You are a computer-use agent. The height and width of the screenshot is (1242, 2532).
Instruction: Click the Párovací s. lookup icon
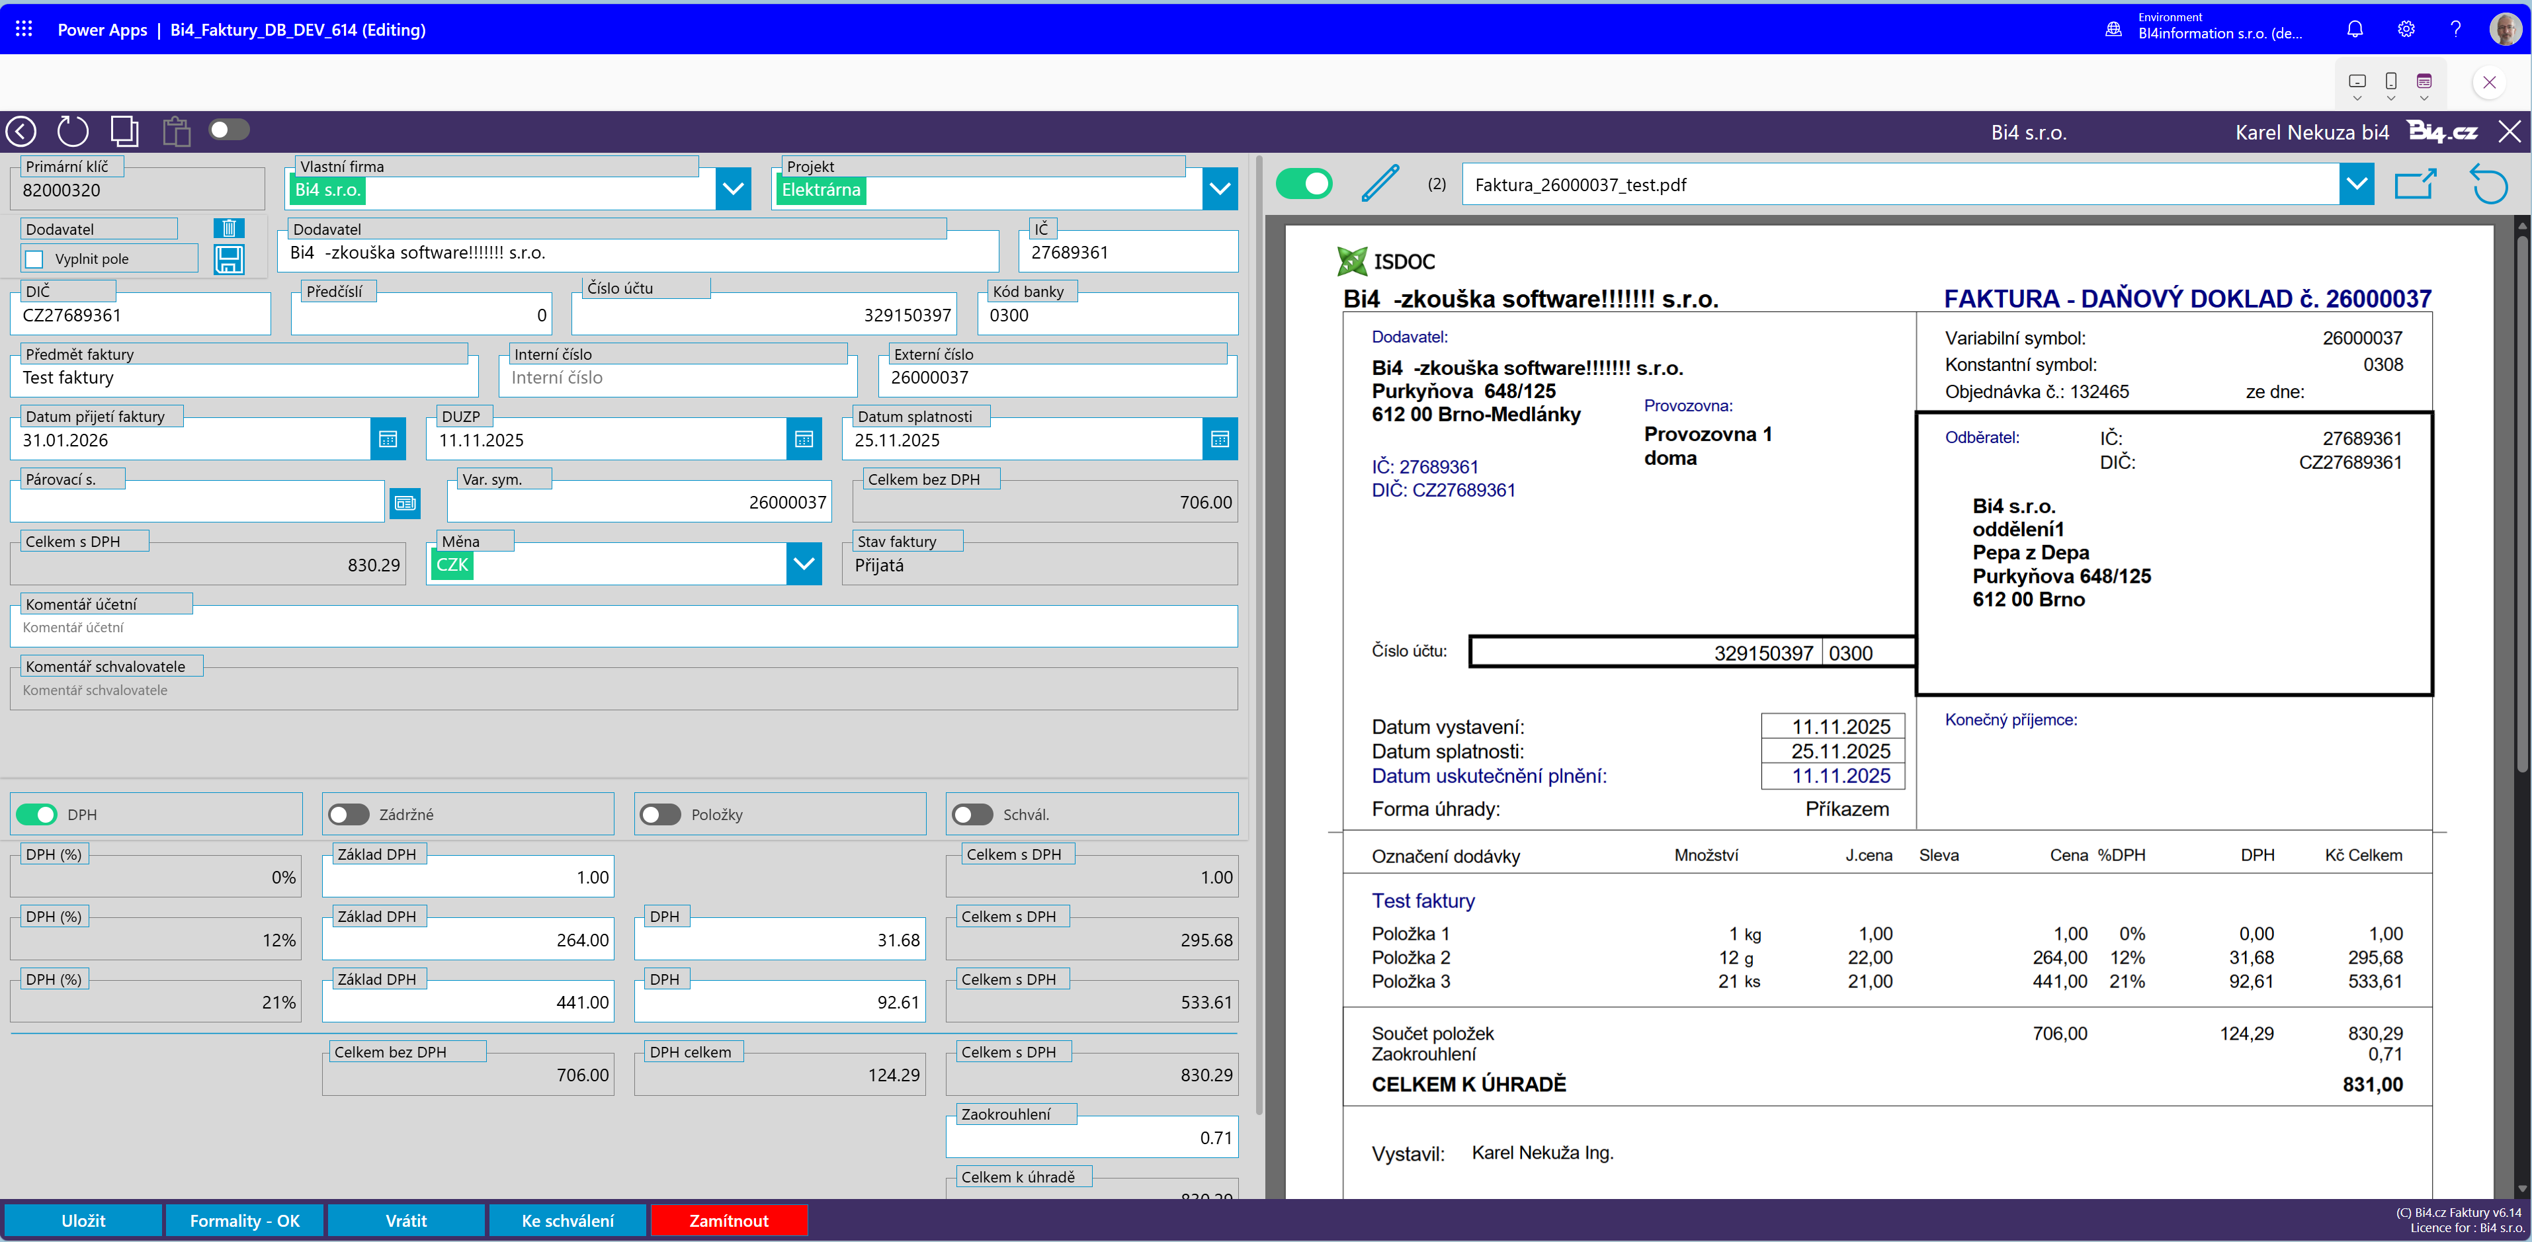(x=405, y=502)
